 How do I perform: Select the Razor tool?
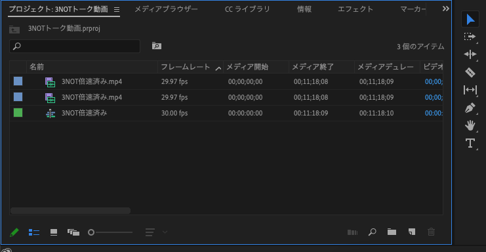[x=470, y=72]
